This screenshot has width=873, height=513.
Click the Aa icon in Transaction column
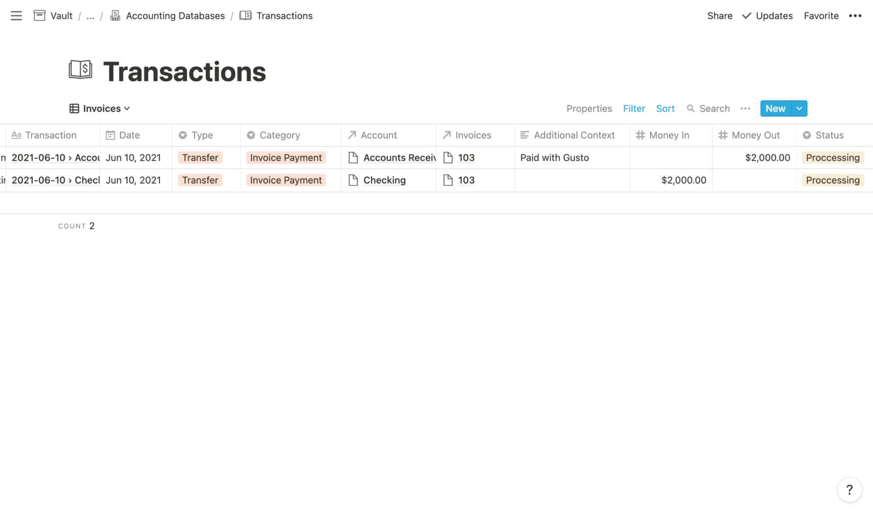(17, 135)
